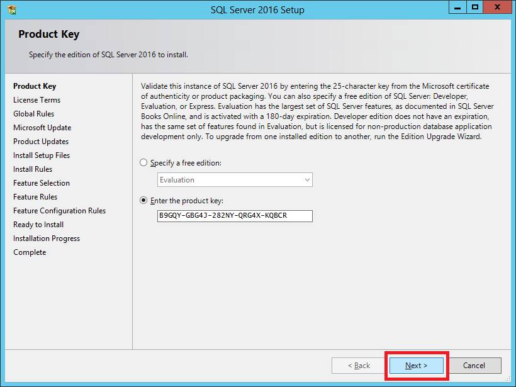Select Feature Configuration Rules step
This screenshot has width=516, height=387.
[59, 211]
